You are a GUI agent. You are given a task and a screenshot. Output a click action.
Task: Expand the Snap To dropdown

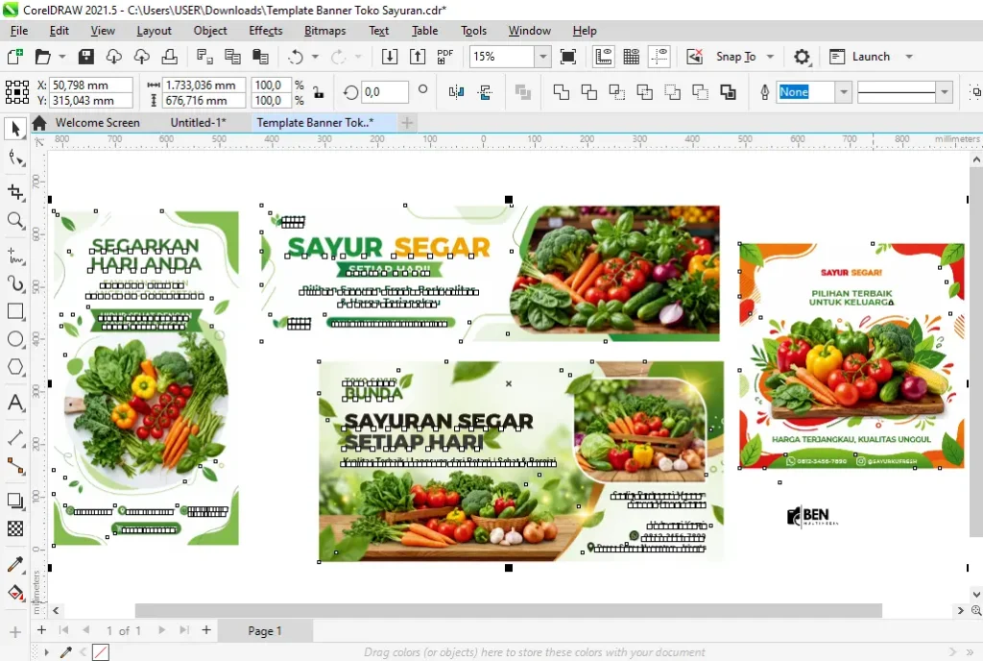(x=771, y=57)
